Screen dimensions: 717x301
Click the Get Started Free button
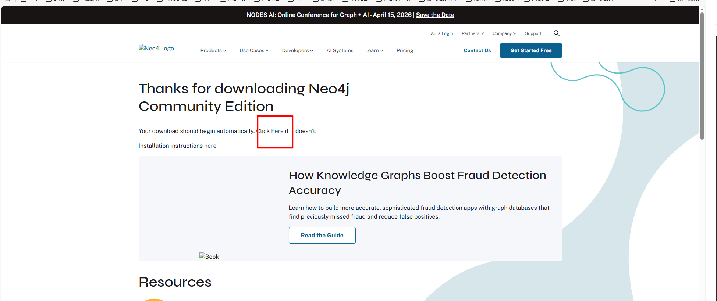point(531,50)
